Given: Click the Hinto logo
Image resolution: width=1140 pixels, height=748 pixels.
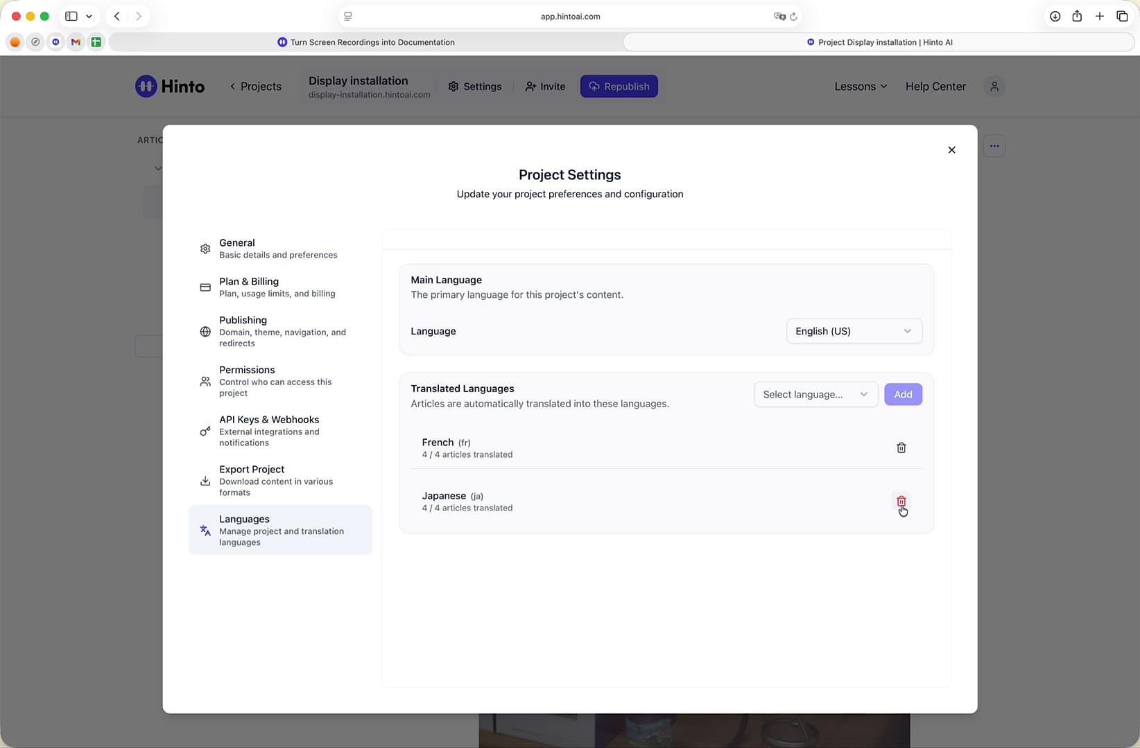Looking at the screenshot, I should pos(170,87).
